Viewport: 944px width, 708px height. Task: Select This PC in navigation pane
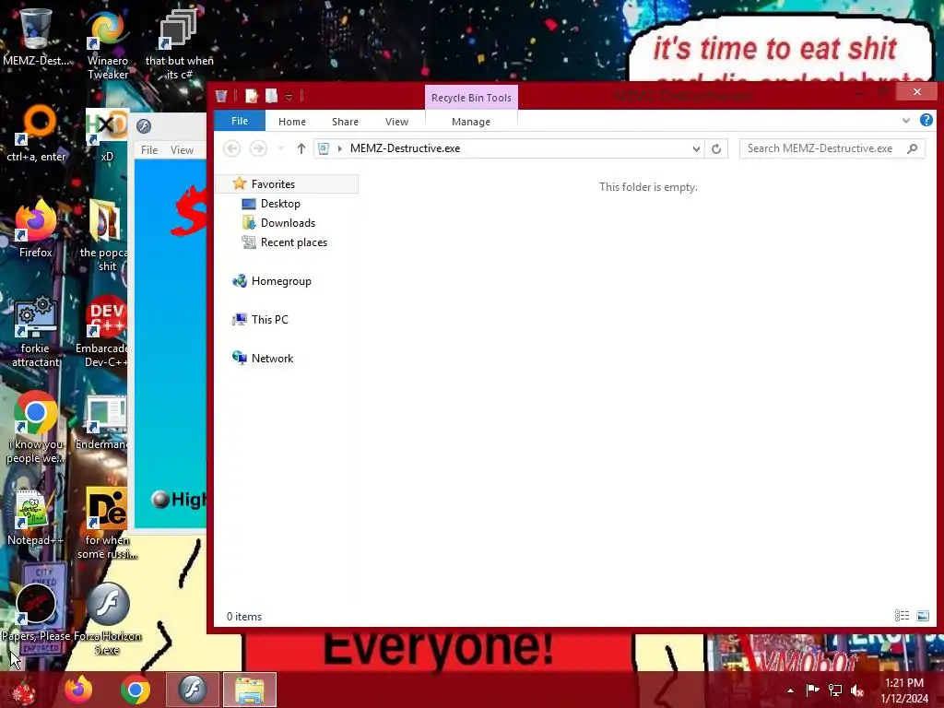tap(270, 320)
